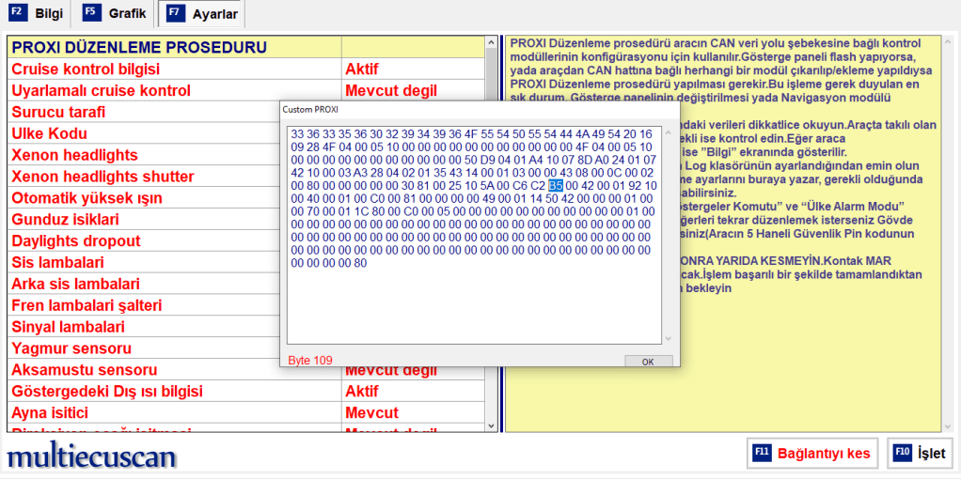Select the Ayna isitici setting row
Image resolution: width=961 pixels, height=479 pixels.
click(x=174, y=413)
